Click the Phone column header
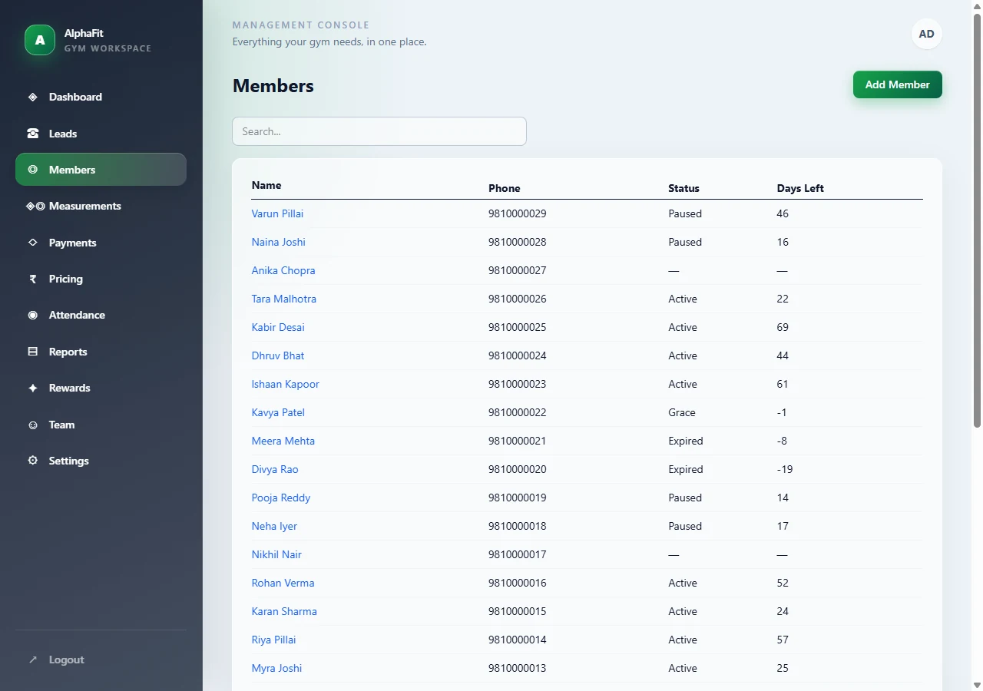Viewport: 983px width, 691px height. click(505, 188)
